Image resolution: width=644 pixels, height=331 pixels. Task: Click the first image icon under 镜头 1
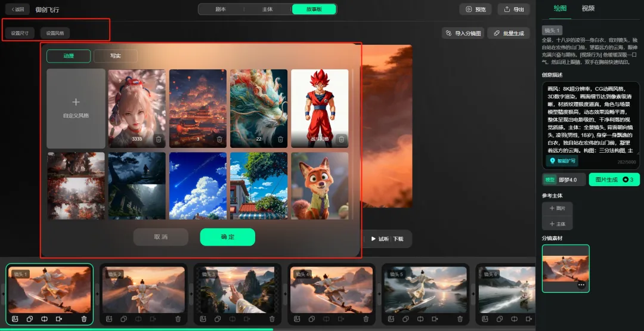click(15, 319)
